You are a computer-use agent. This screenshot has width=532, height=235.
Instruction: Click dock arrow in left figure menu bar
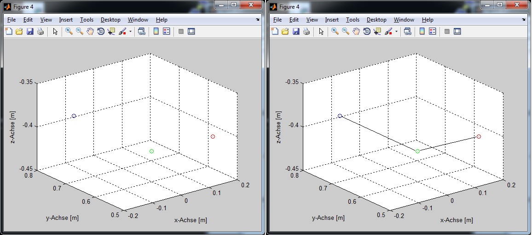click(258, 20)
